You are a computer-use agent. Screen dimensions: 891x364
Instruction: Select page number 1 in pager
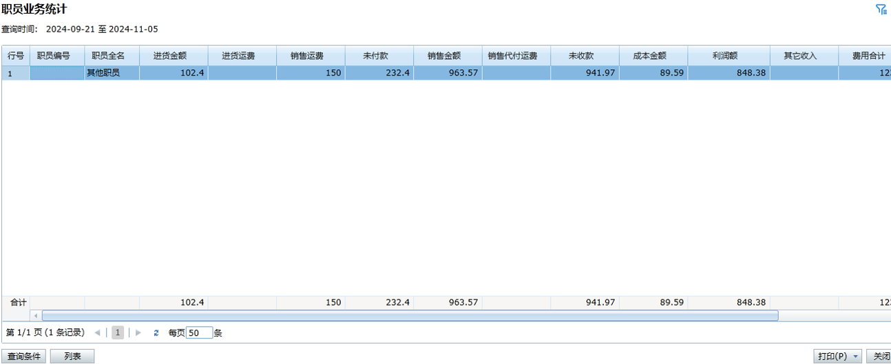coord(118,333)
